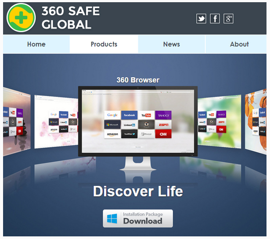Select the green leaf browser theme thumbnail
Viewport: 270px width, 239px height.
click(x=220, y=122)
